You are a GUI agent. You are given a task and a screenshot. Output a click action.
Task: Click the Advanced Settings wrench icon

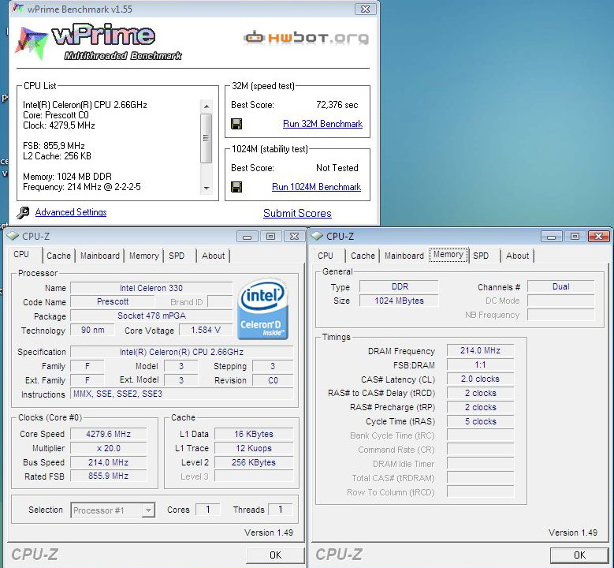(23, 212)
